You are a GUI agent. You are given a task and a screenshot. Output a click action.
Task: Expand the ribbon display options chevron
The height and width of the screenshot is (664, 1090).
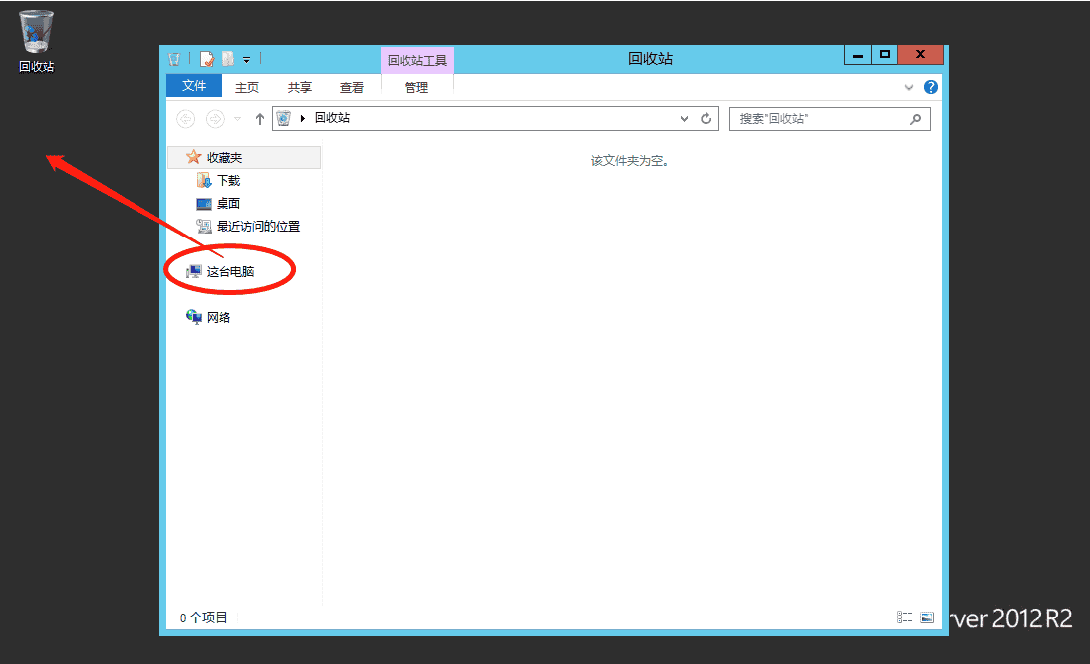click(x=908, y=86)
